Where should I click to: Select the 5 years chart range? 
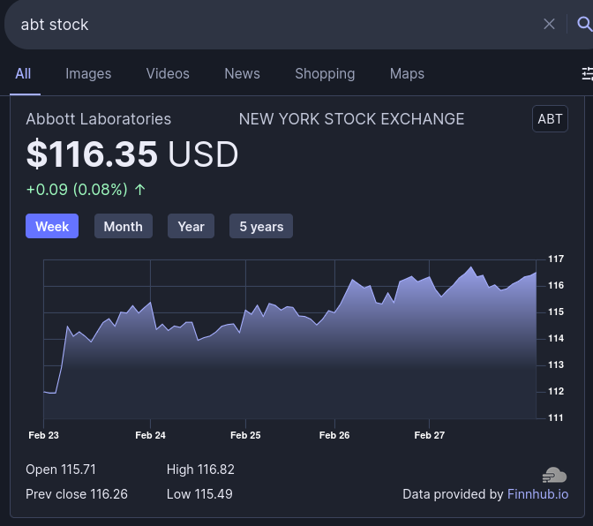[x=261, y=227]
